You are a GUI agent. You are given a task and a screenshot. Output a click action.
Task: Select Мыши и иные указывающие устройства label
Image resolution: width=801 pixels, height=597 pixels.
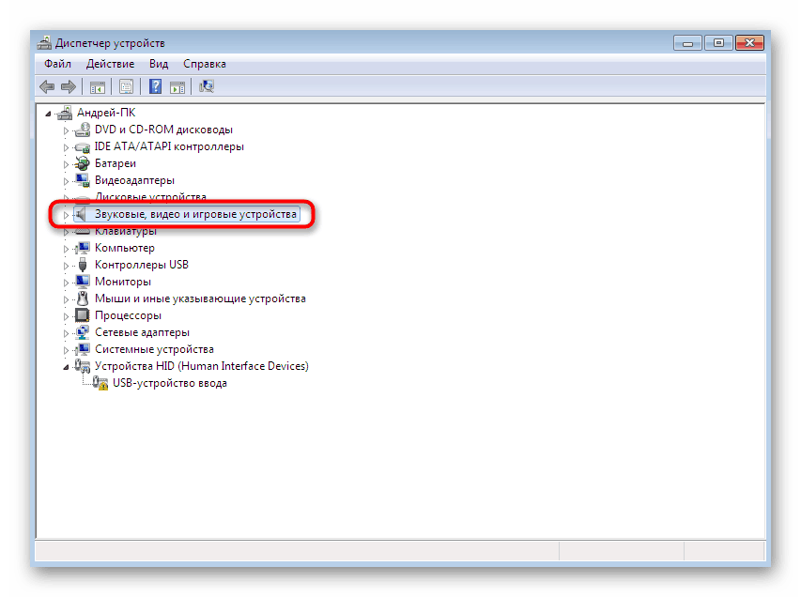click(200, 298)
